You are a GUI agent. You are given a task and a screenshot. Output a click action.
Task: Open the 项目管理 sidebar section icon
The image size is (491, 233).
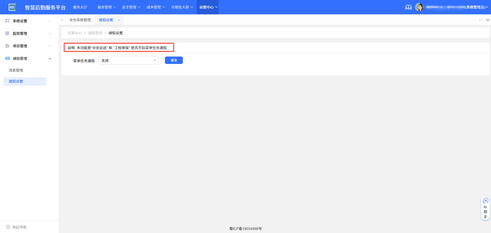coord(7,46)
